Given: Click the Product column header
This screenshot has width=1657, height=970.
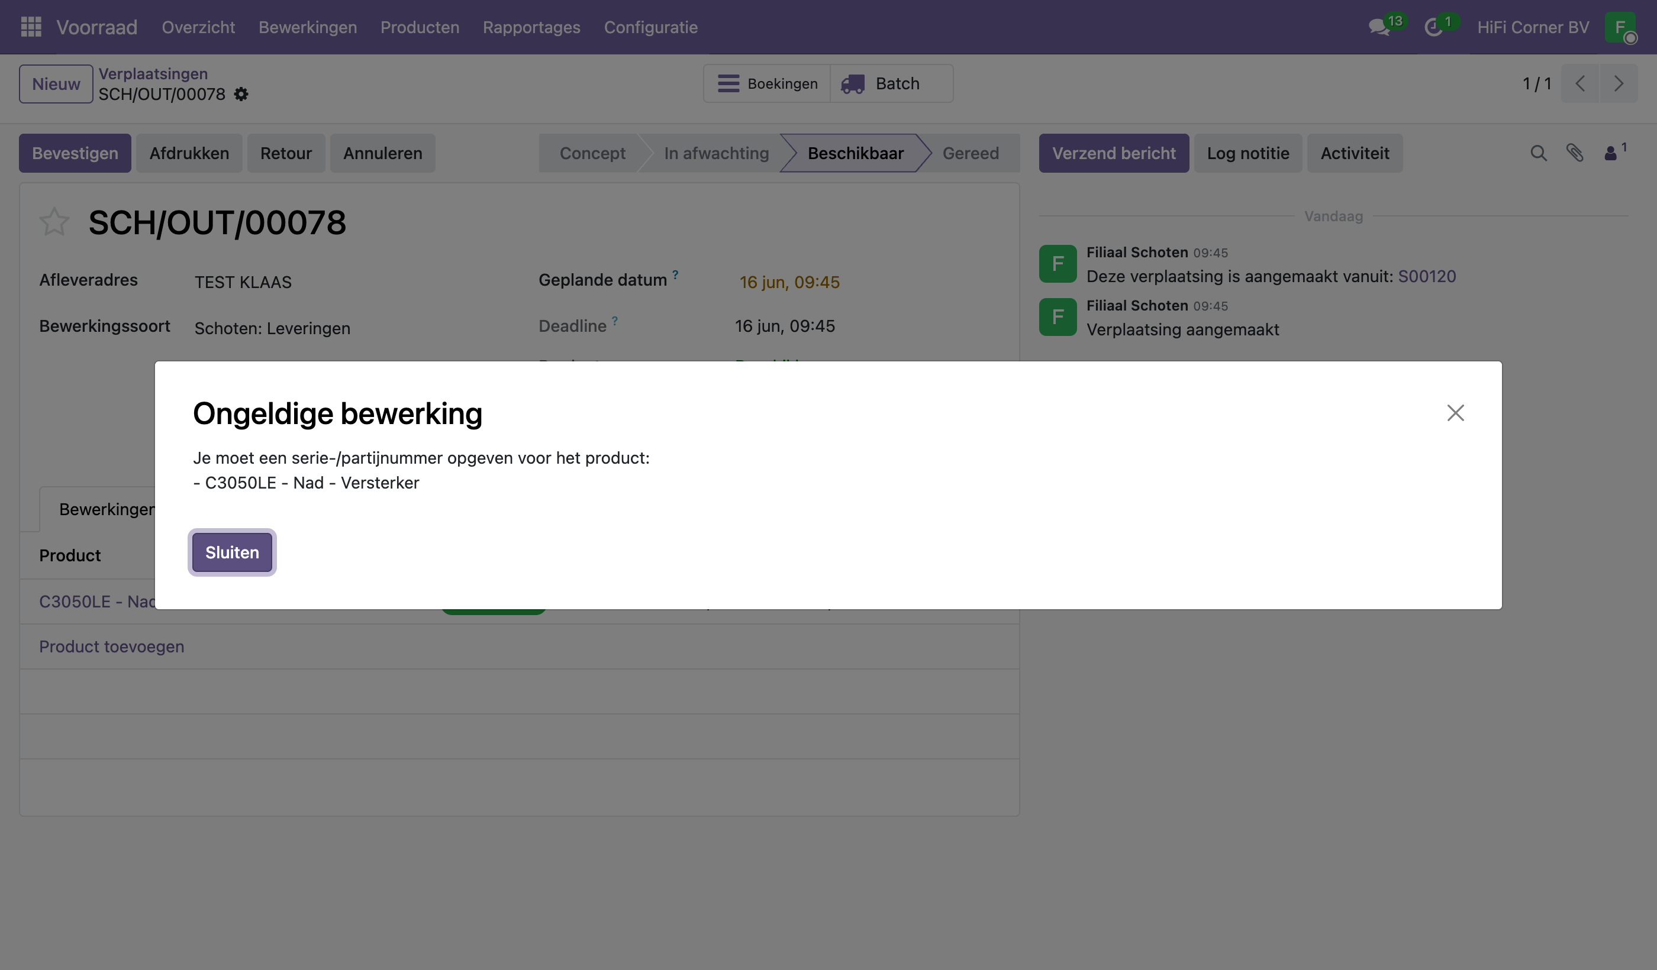Looking at the screenshot, I should coord(70,555).
